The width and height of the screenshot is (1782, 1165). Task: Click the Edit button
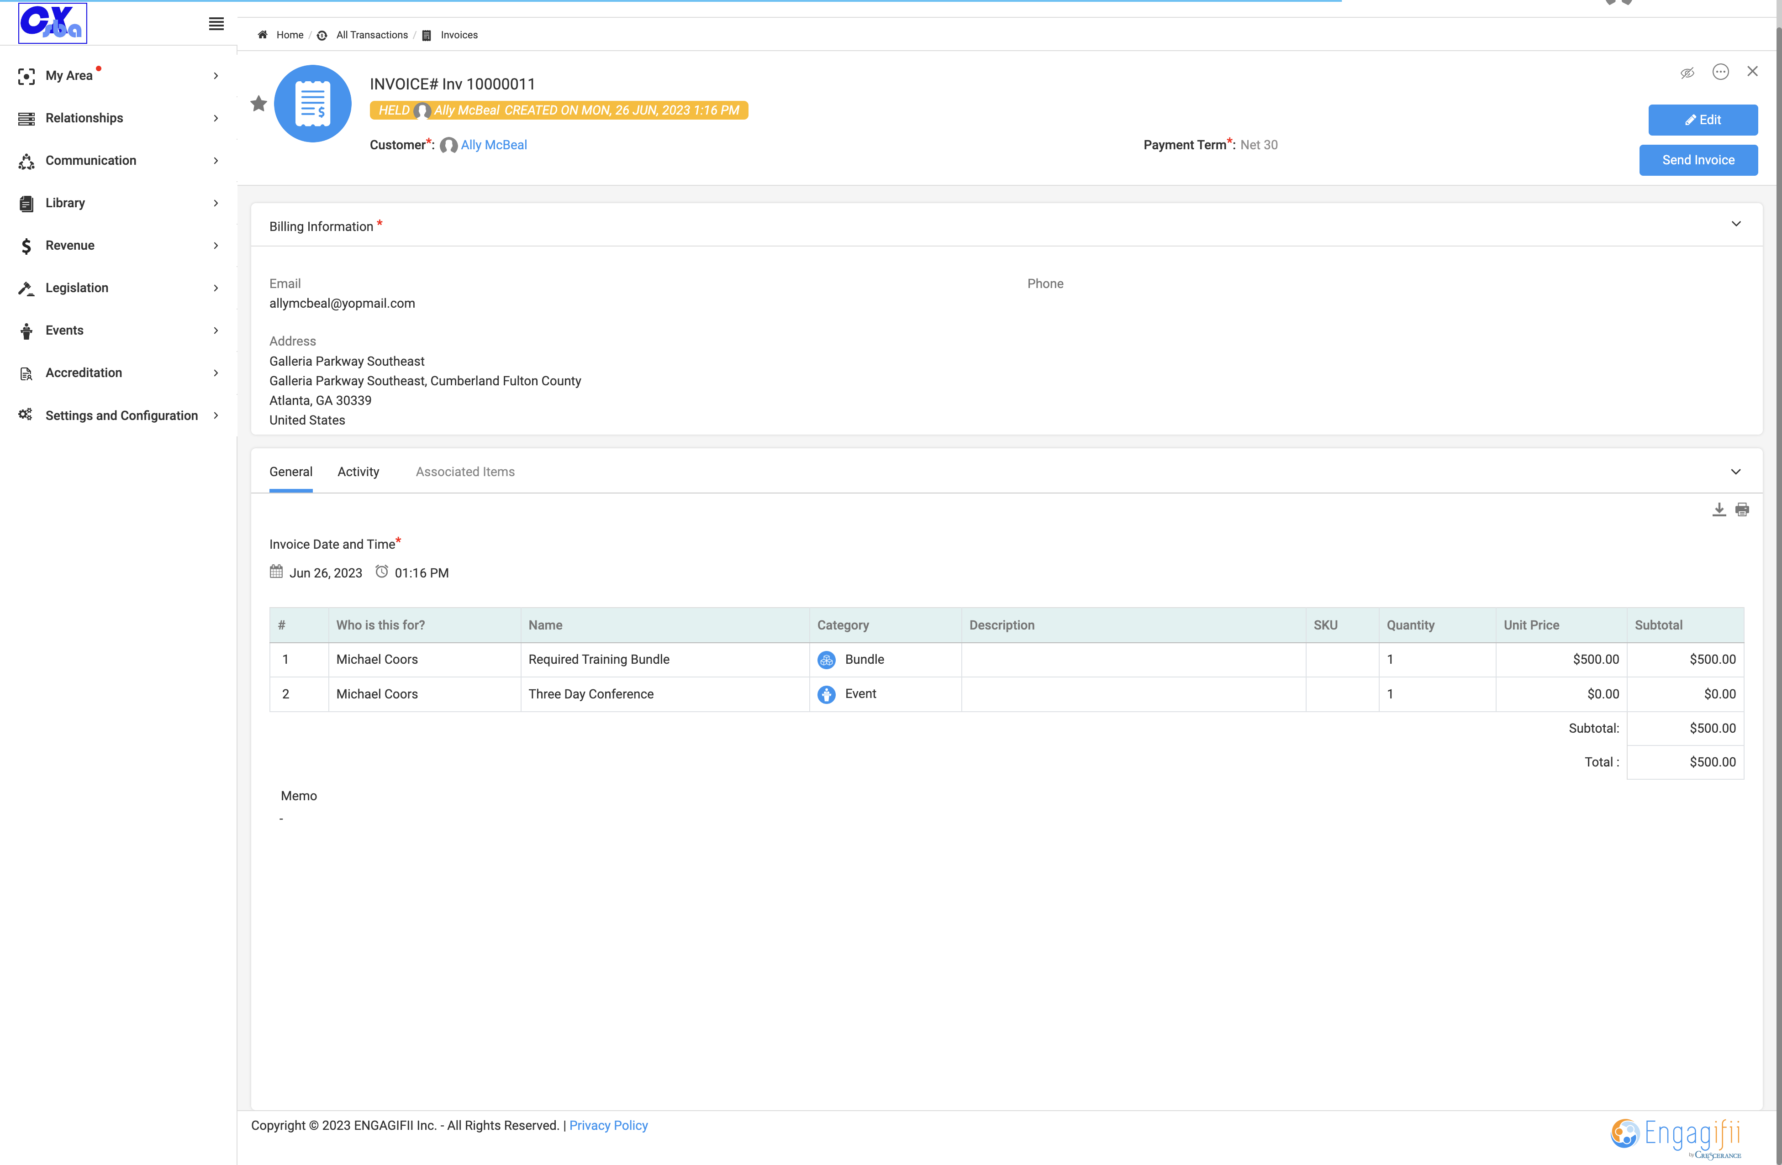pos(1703,120)
